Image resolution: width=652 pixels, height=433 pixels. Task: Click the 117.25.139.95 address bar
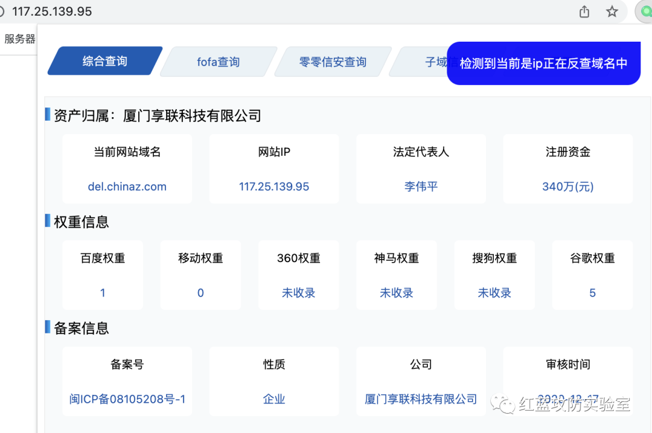pyautogui.click(x=52, y=11)
